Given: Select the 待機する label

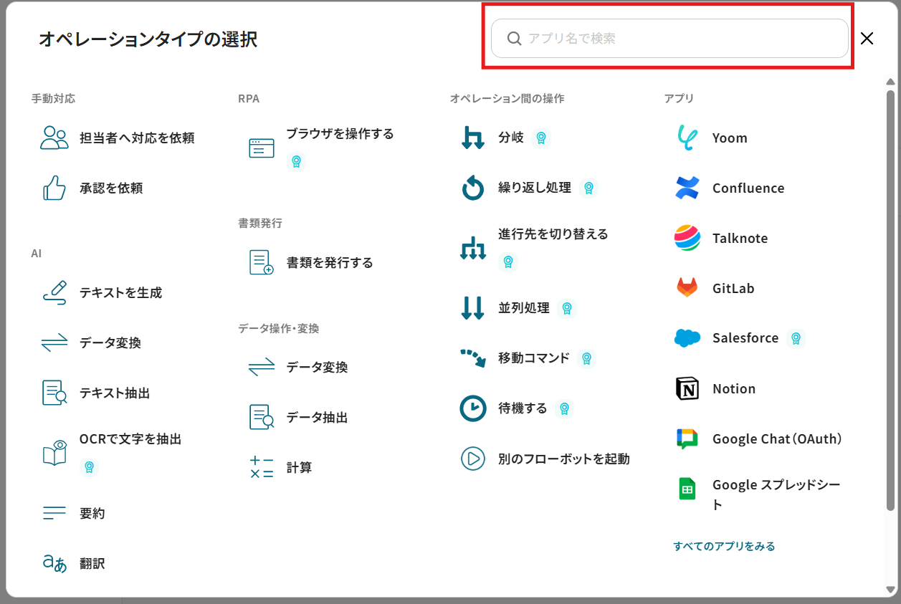Looking at the screenshot, I should pyautogui.click(x=523, y=408).
